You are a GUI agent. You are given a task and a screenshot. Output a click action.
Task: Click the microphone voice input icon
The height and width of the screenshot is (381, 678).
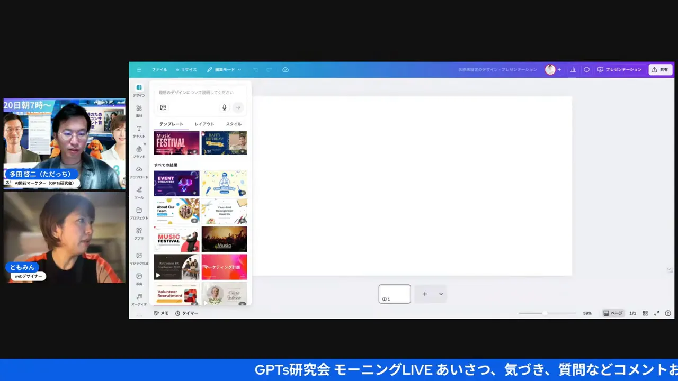click(224, 107)
